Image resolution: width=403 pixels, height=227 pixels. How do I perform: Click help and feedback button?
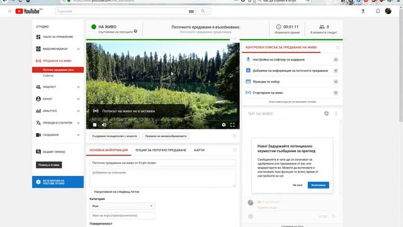click(49, 165)
